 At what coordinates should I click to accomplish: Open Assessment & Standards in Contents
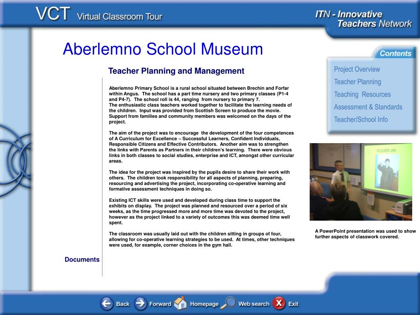(x=368, y=107)
